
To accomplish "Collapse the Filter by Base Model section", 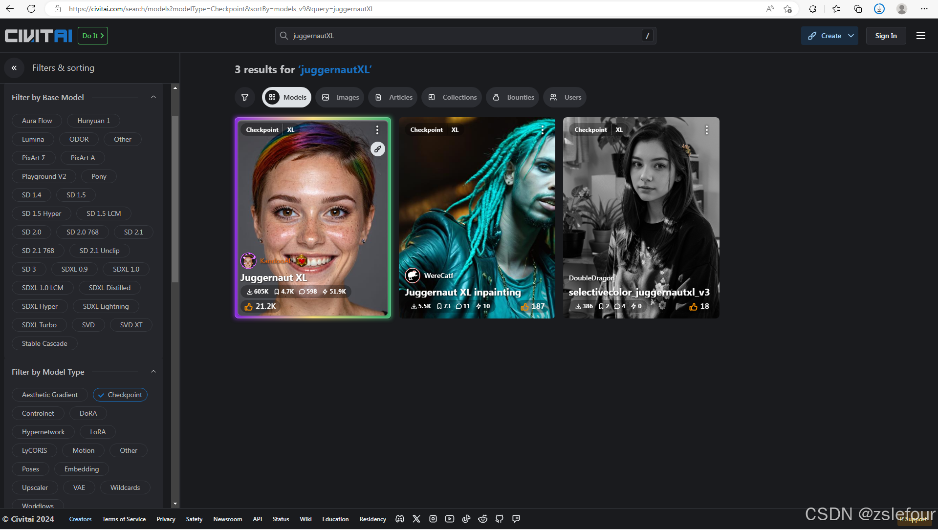I will coord(153,97).
